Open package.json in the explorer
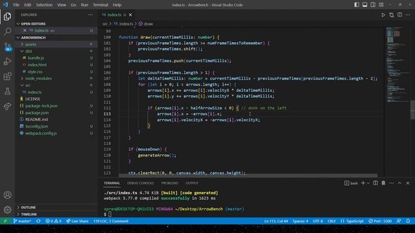This screenshot has height=233, width=415. 37,113
